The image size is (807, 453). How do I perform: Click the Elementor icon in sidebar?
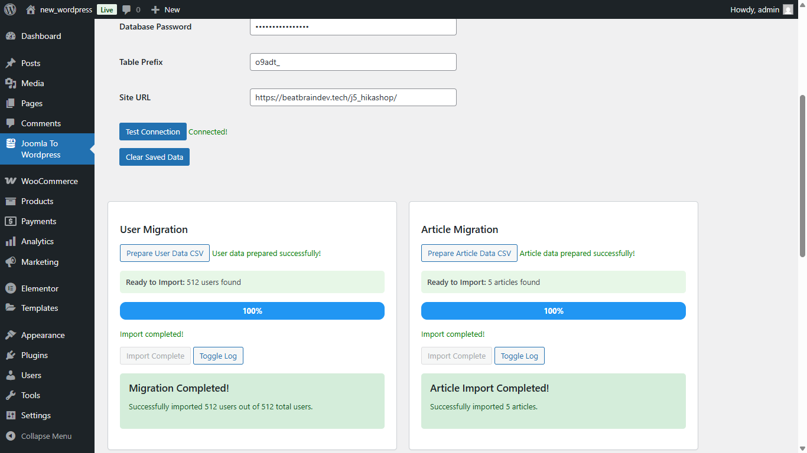(x=11, y=288)
